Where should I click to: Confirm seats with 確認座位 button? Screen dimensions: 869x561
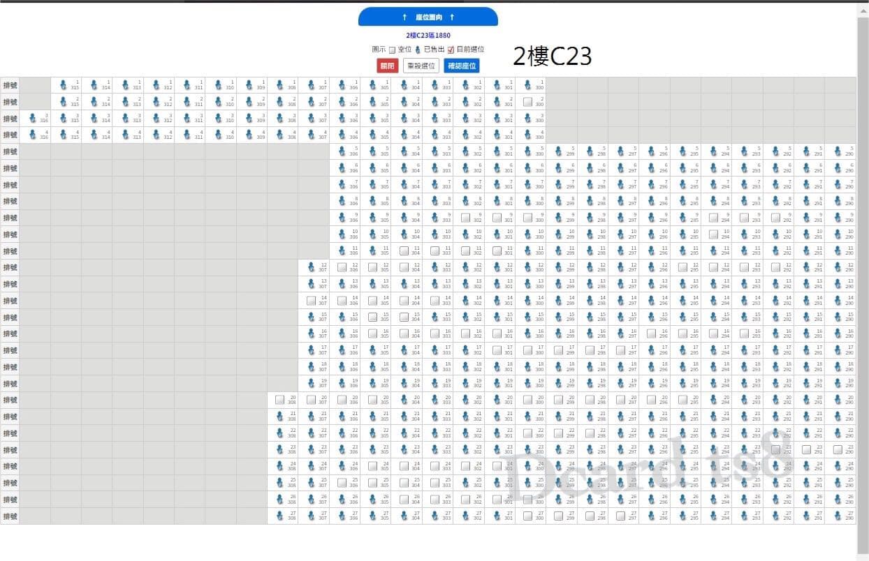click(x=462, y=66)
